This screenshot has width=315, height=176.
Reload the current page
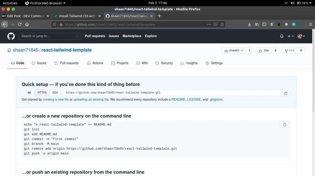19,24
